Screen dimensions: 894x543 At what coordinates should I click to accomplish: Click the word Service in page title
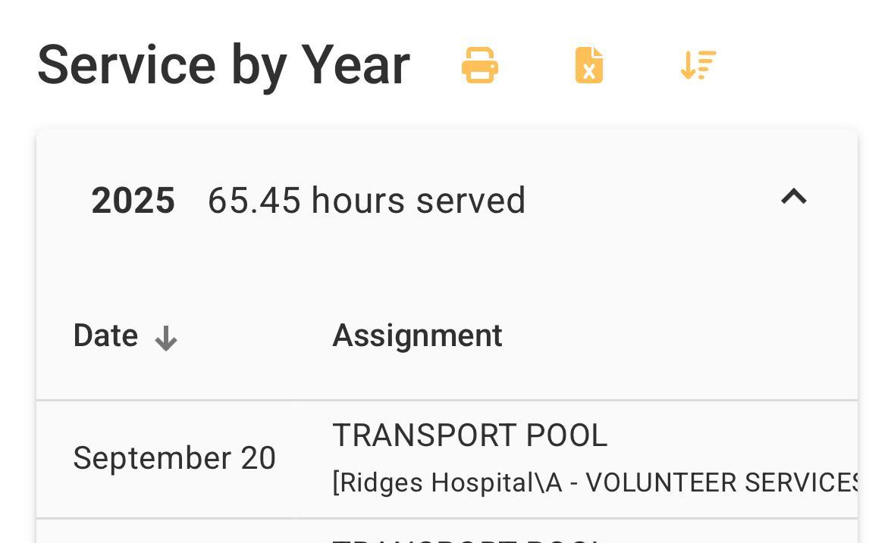(126, 65)
